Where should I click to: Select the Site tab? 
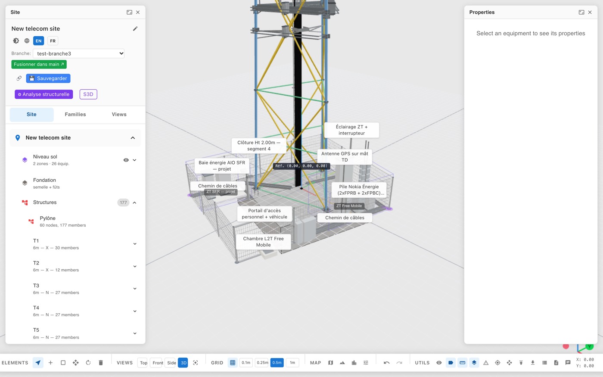31,115
